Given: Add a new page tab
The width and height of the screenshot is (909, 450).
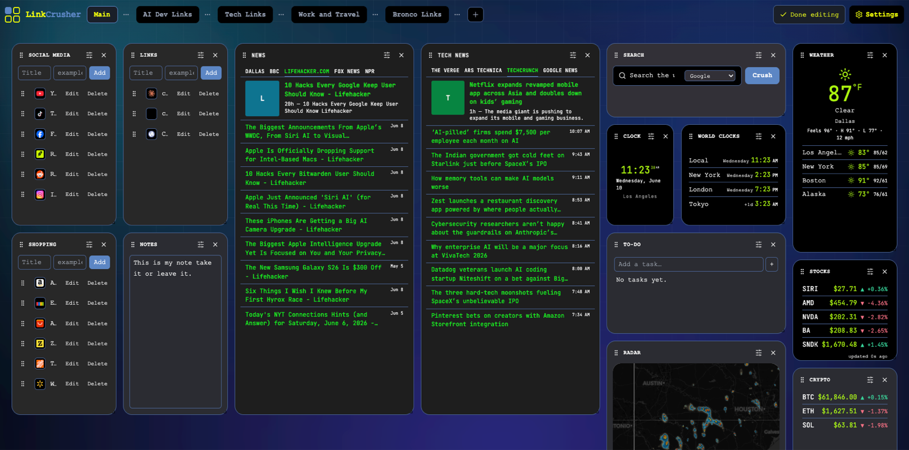Looking at the screenshot, I should pyautogui.click(x=476, y=14).
